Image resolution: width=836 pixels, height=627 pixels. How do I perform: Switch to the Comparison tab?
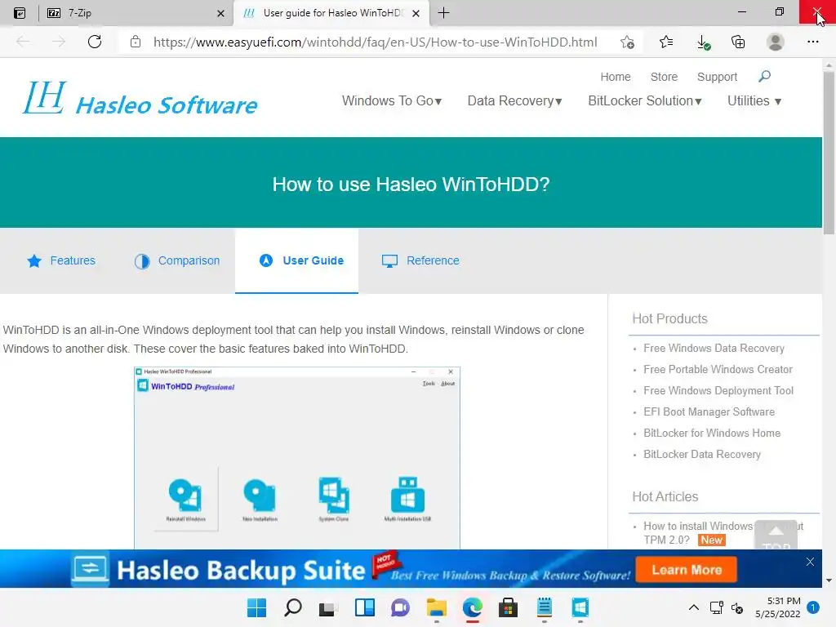click(177, 260)
